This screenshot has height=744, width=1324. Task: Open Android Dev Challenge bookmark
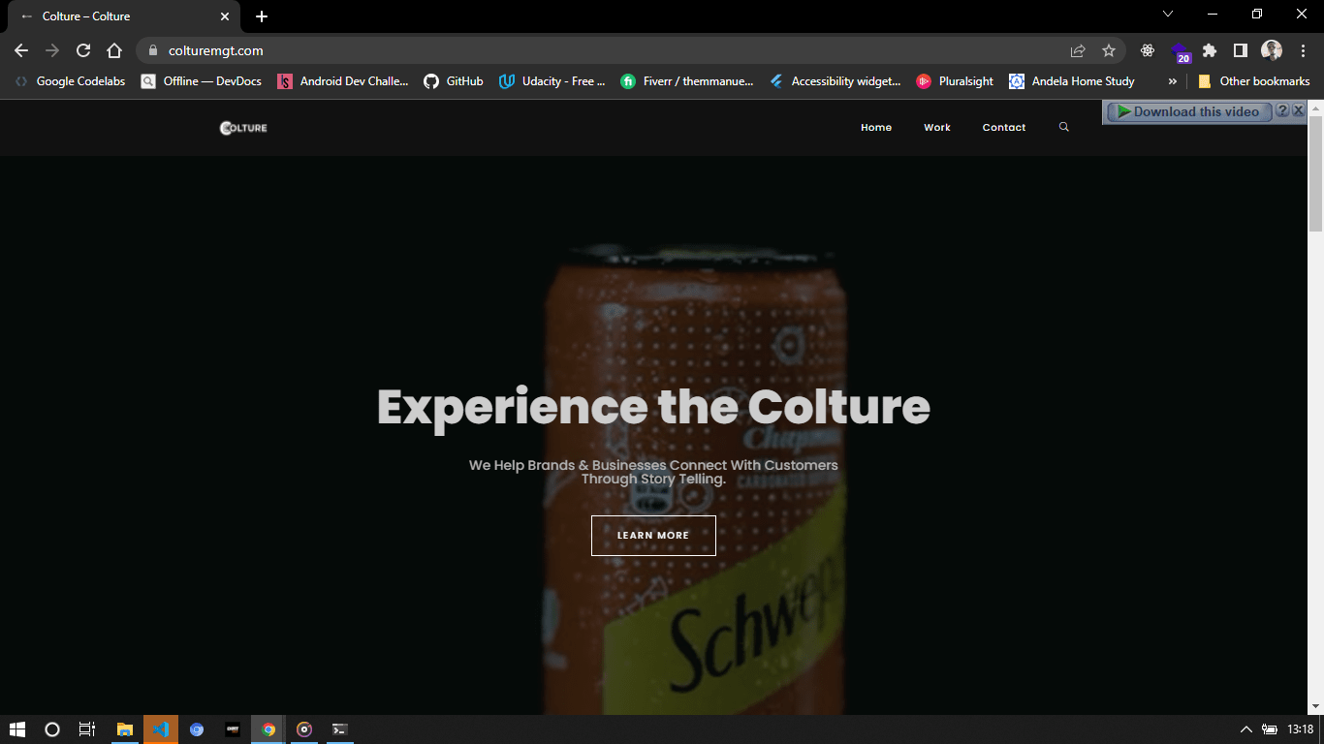tap(343, 81)
